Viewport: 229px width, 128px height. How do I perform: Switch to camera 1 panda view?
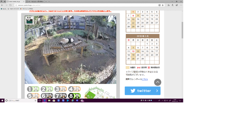[x=33, y=89]
